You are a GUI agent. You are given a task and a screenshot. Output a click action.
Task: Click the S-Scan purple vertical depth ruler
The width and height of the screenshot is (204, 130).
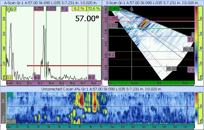[106, 43]
